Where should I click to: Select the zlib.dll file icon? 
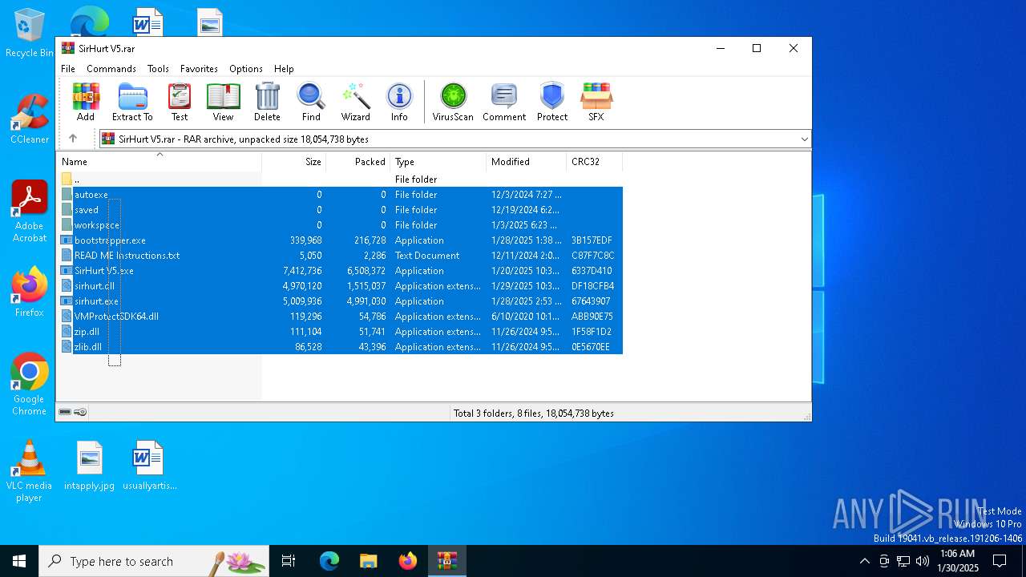point(67,347)
